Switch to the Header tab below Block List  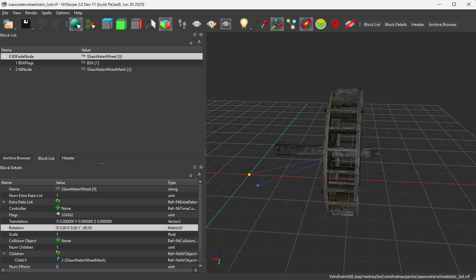coord(68,158)
